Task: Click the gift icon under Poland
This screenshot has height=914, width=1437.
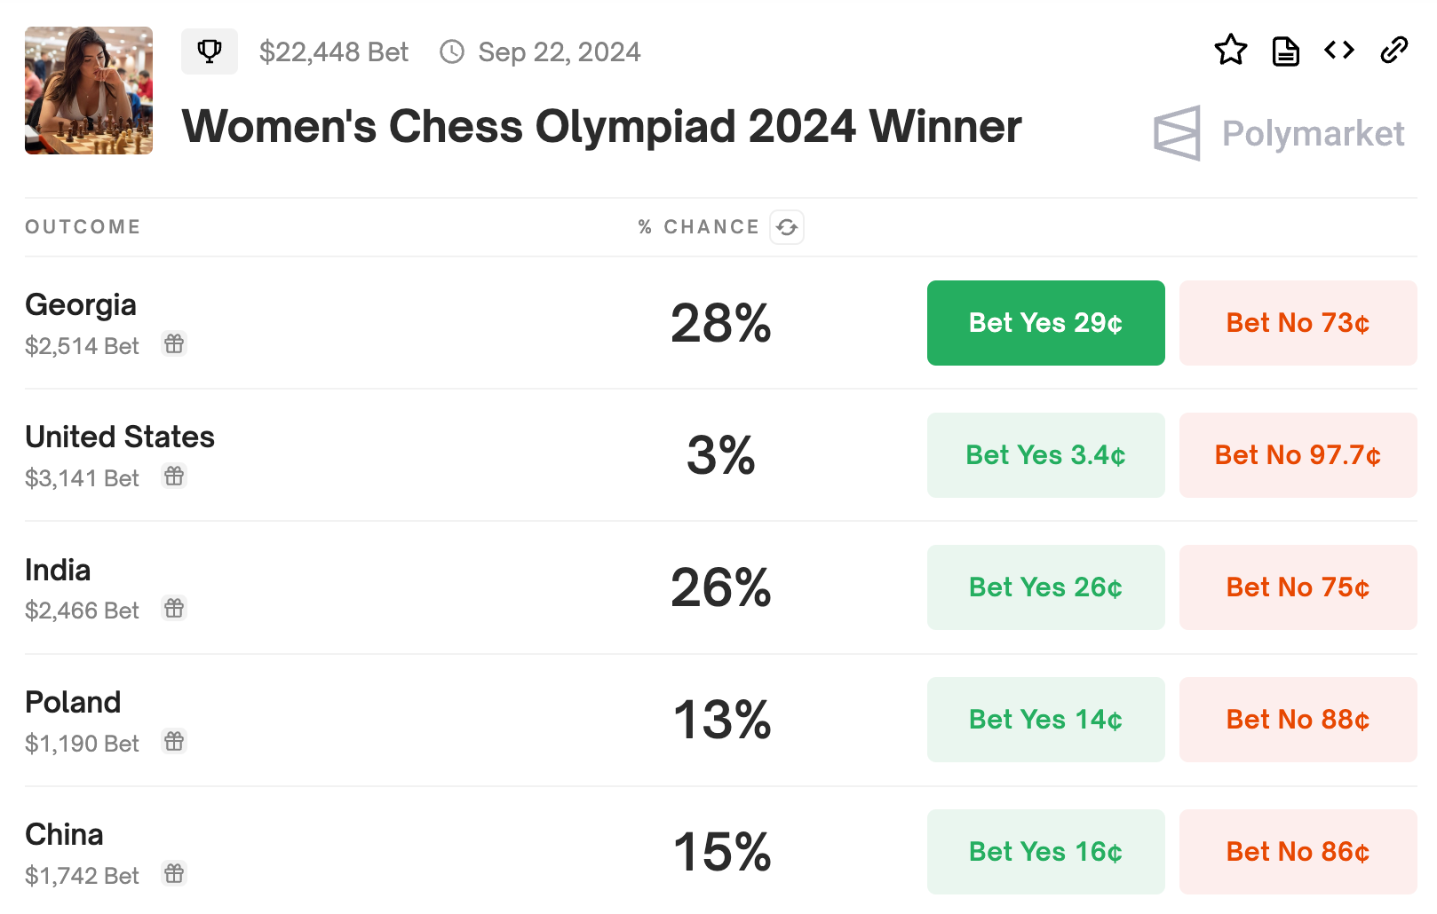Action: pyautogui.click(x=174, y=741)
